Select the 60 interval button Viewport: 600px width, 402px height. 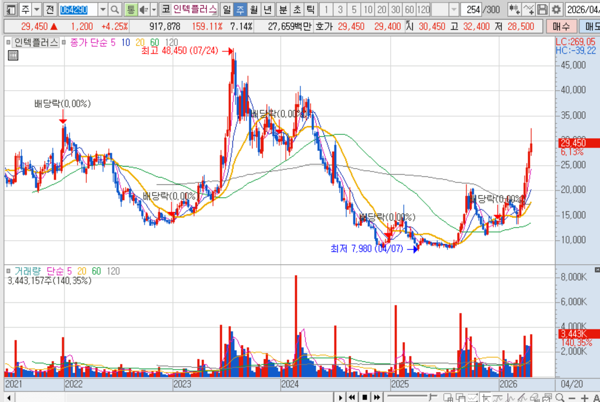(x=410, y=9)
